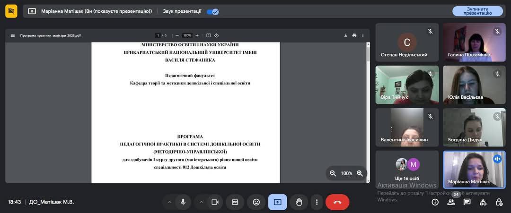Rotate the PDF page counterclockwise
This screenshot has width=511, height=213.
[216, 35]
